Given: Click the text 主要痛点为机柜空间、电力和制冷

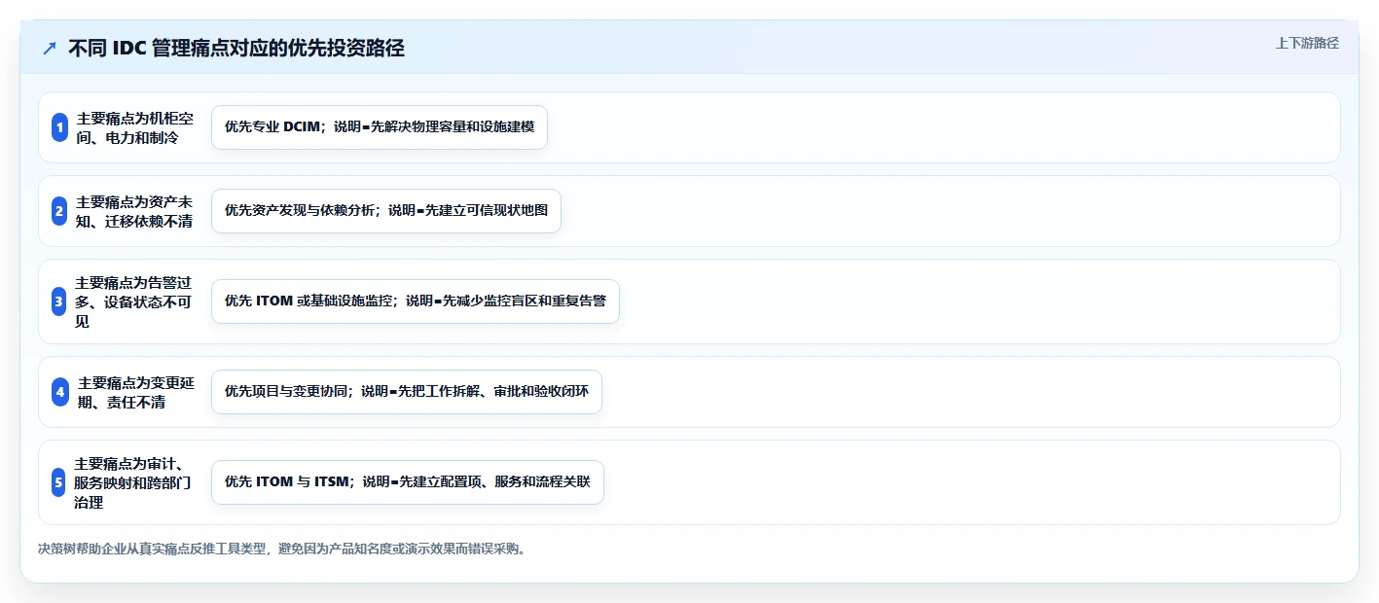Looking at the screenshot, I should [134, 127].
